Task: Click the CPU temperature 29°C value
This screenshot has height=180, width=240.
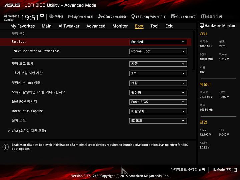Action: (x=222, y=46)
